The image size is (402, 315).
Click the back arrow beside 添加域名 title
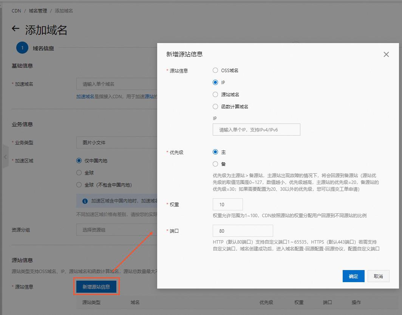(15, 28)
